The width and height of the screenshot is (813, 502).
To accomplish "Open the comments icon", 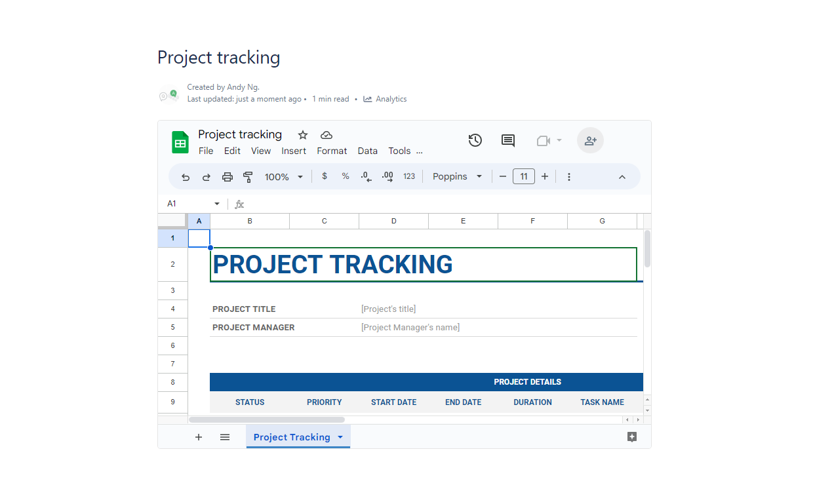I will pyautogui.click(x=508, y=140).
